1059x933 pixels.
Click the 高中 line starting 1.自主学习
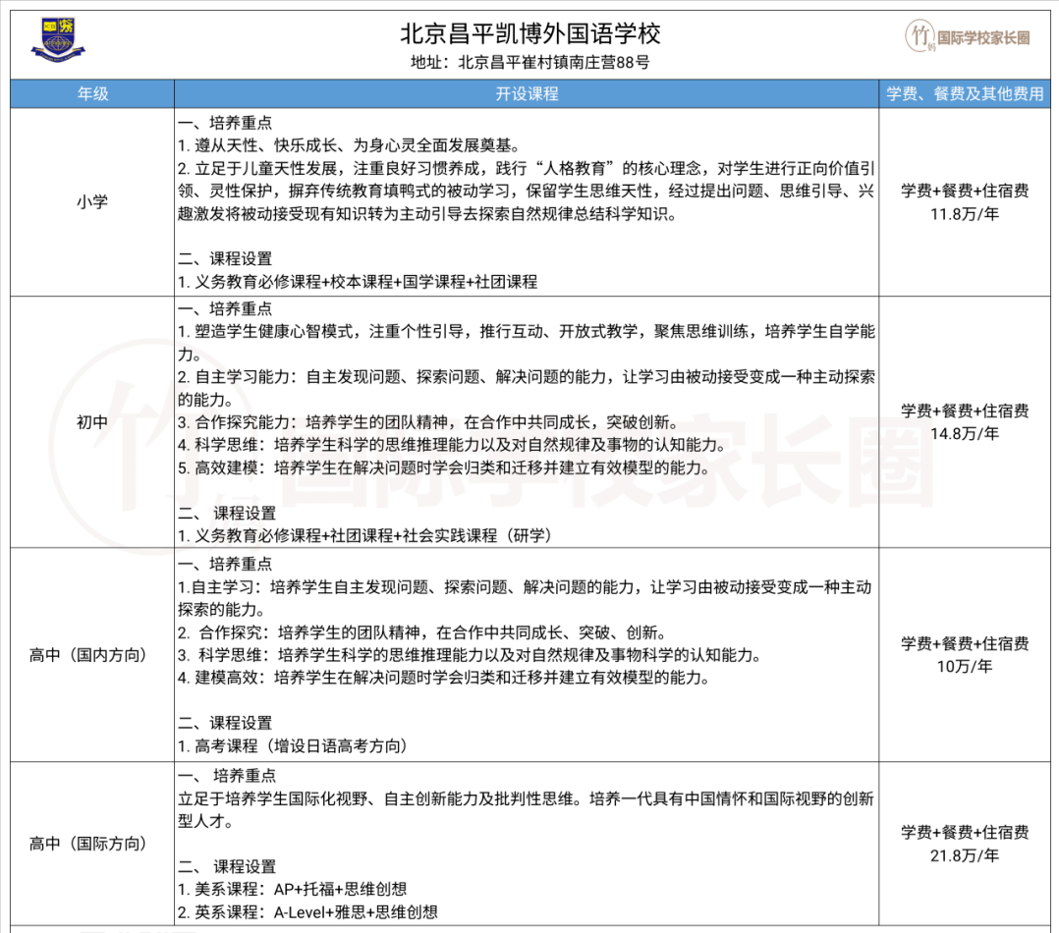[x=525, y=598]
